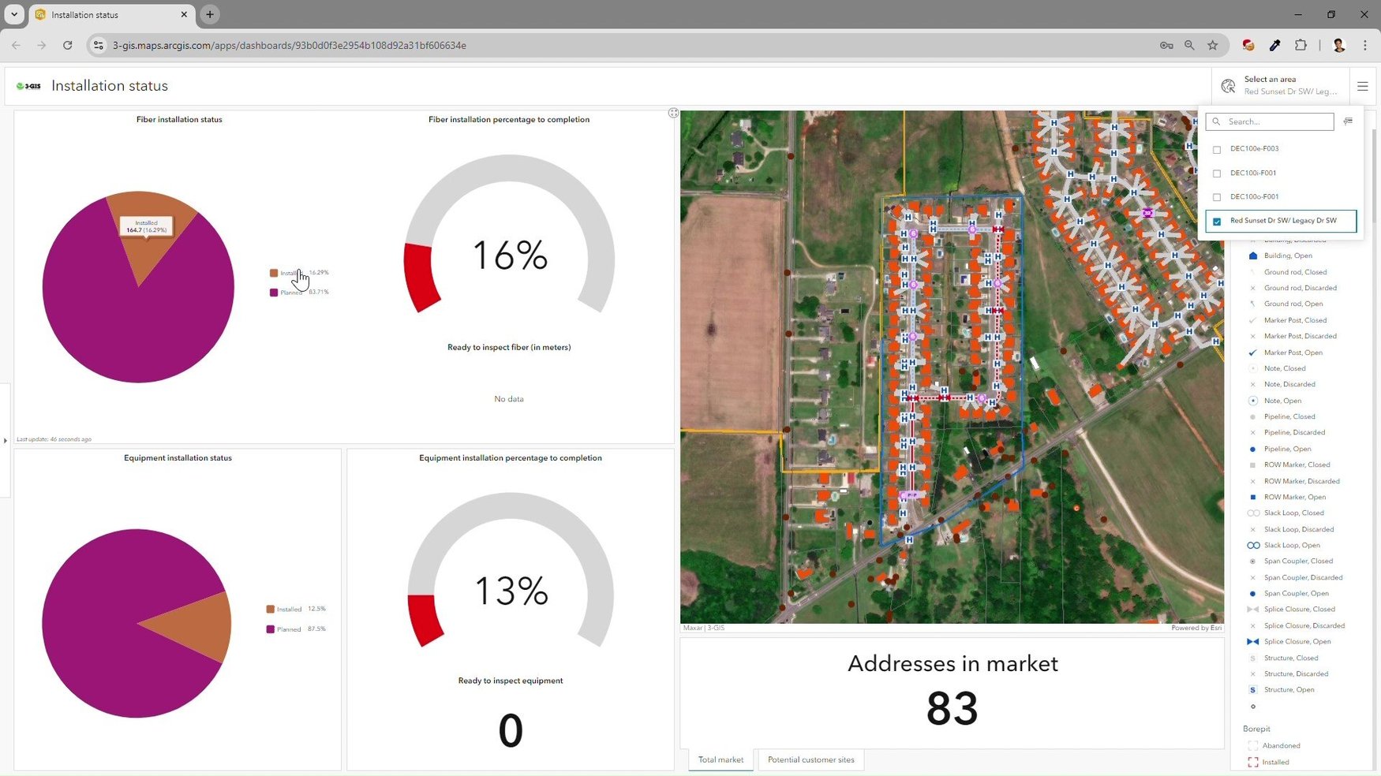The width and height of the screenshot is (1381, 776).
Task: Uncheck Red Sunset Dr SW/ Legacy Dr SW
Action: coord(1216,221)
